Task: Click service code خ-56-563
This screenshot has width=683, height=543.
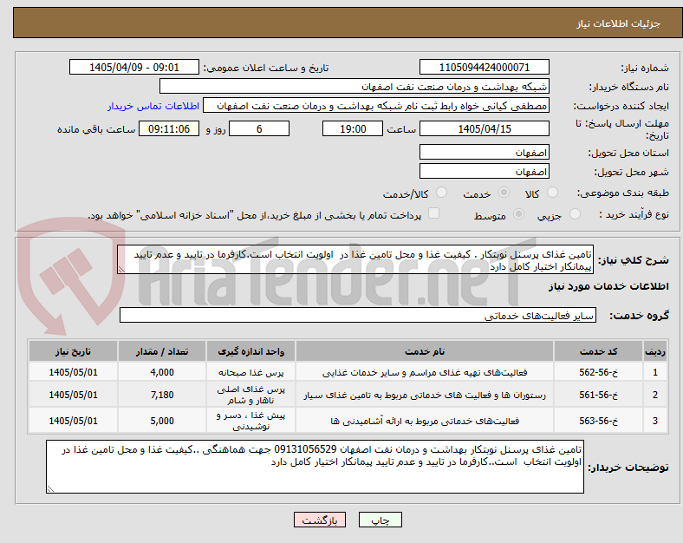Action: click(x=599, y=421)
